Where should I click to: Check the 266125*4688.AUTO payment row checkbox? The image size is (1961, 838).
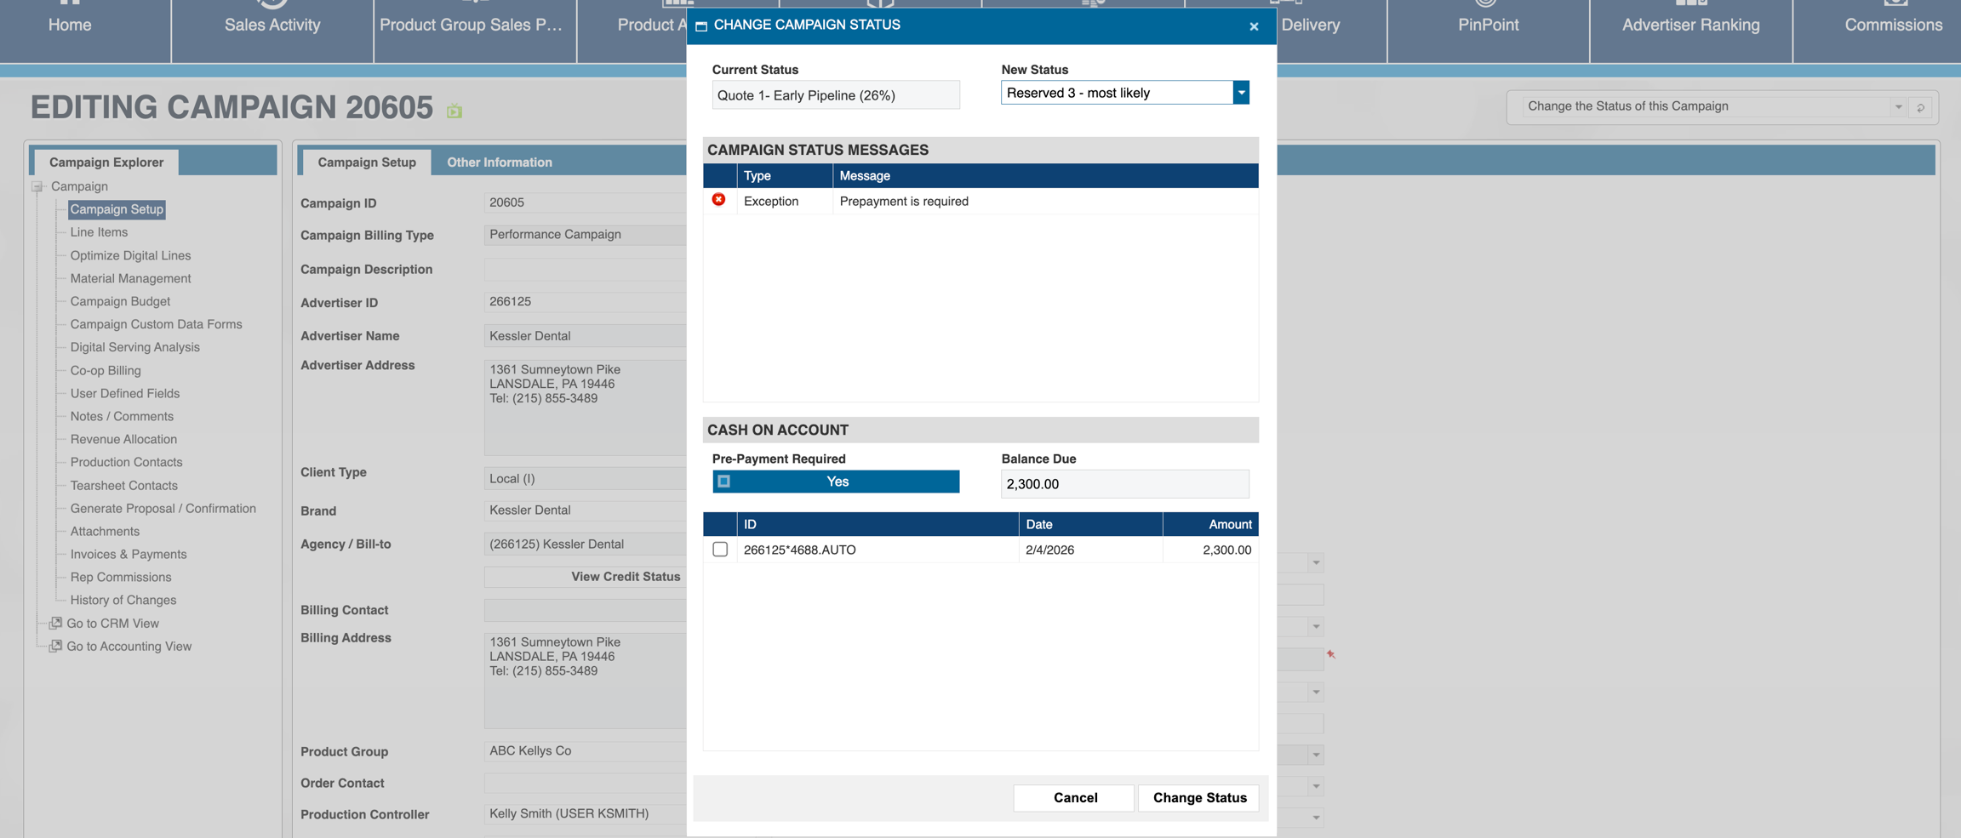tap(720, 550)
